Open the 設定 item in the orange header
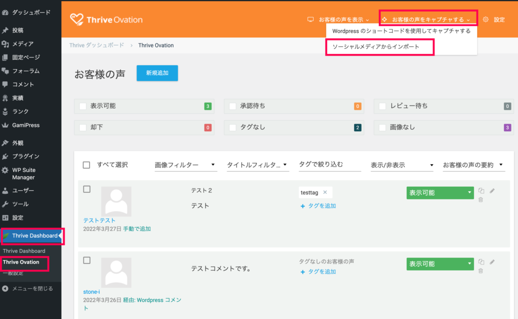The image size is (518, 319). (499, 20)
